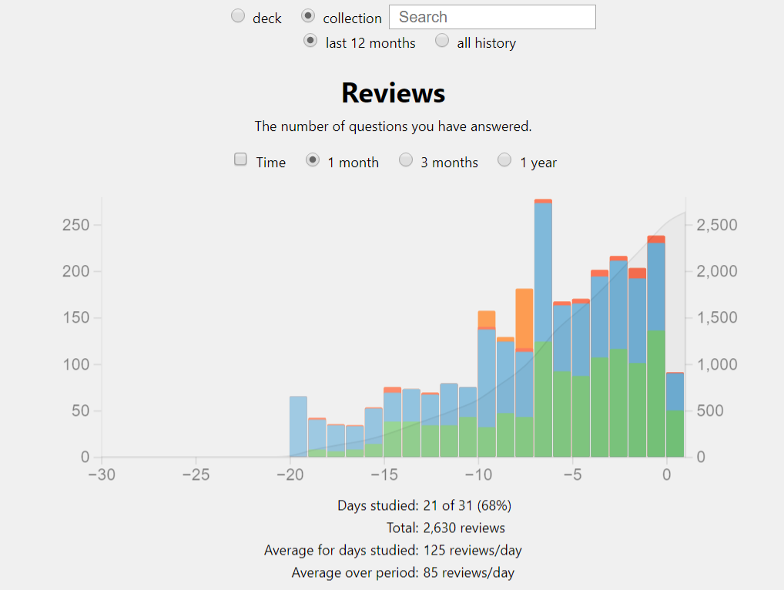Click the Reviews heading
The image size is (784, 590).
393,93
